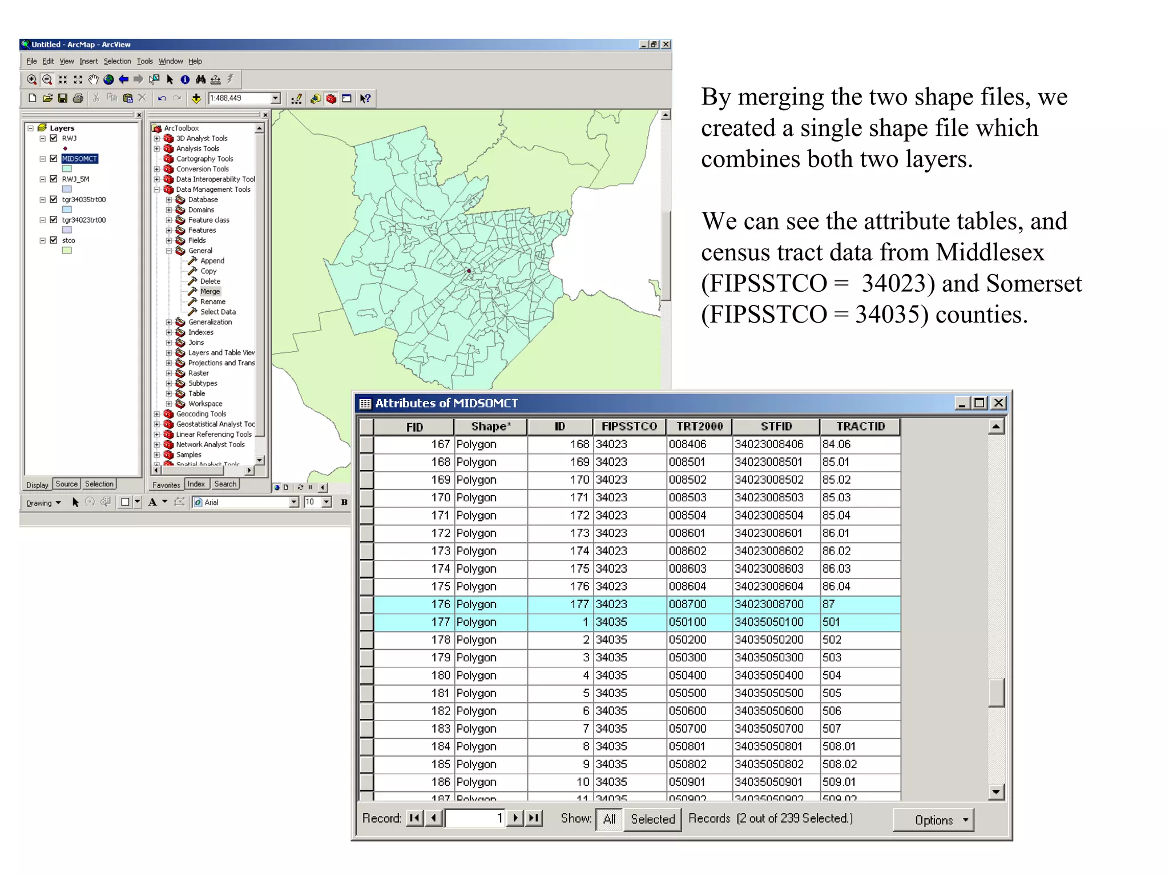
Task: Uncheck the tgr34035trt00 layer
Action: tap(54, 199)
